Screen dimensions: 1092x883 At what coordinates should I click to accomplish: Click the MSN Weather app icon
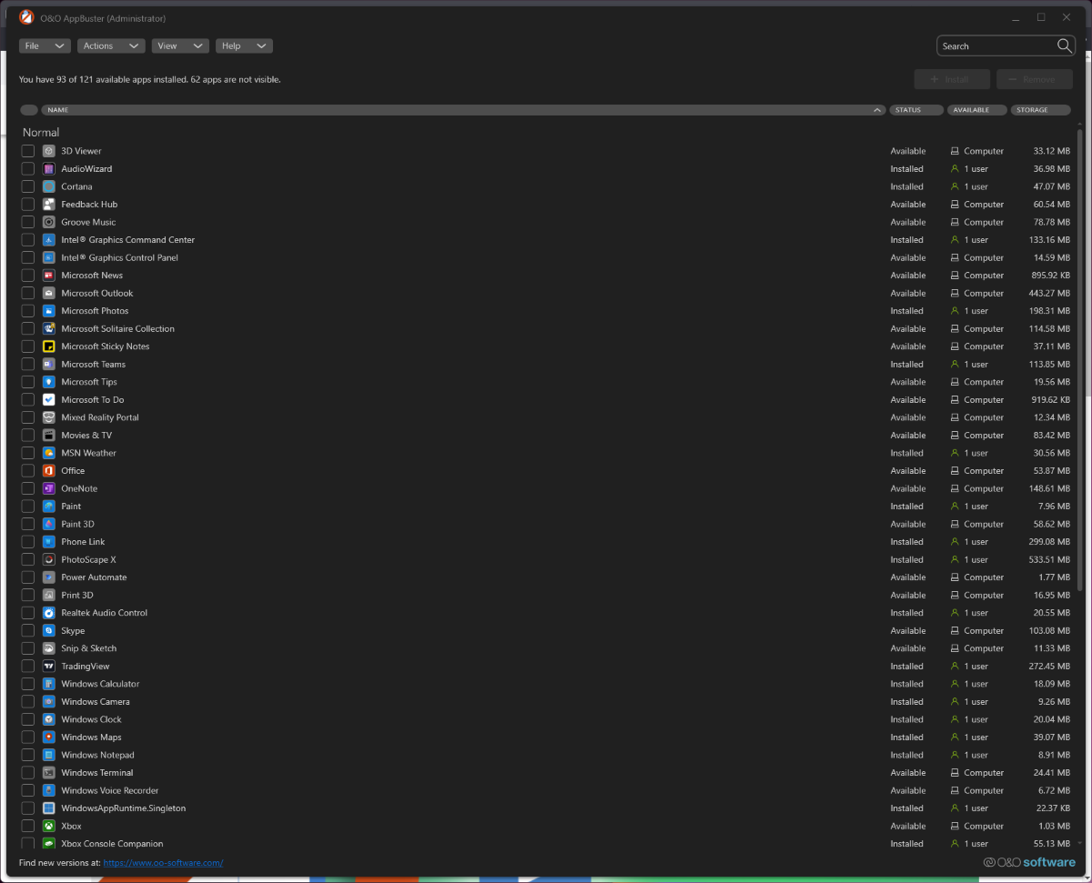[49, 453]
